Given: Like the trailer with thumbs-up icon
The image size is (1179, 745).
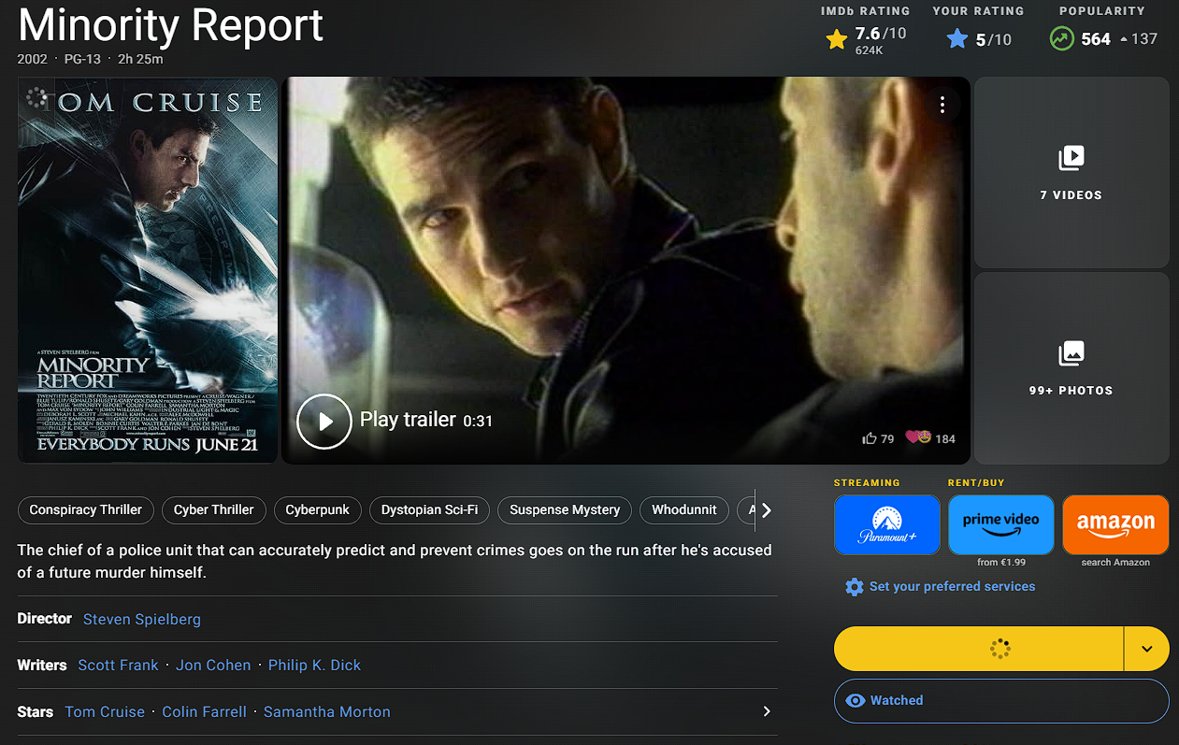Looking at the screenshot, I should (x=870, y=438).
